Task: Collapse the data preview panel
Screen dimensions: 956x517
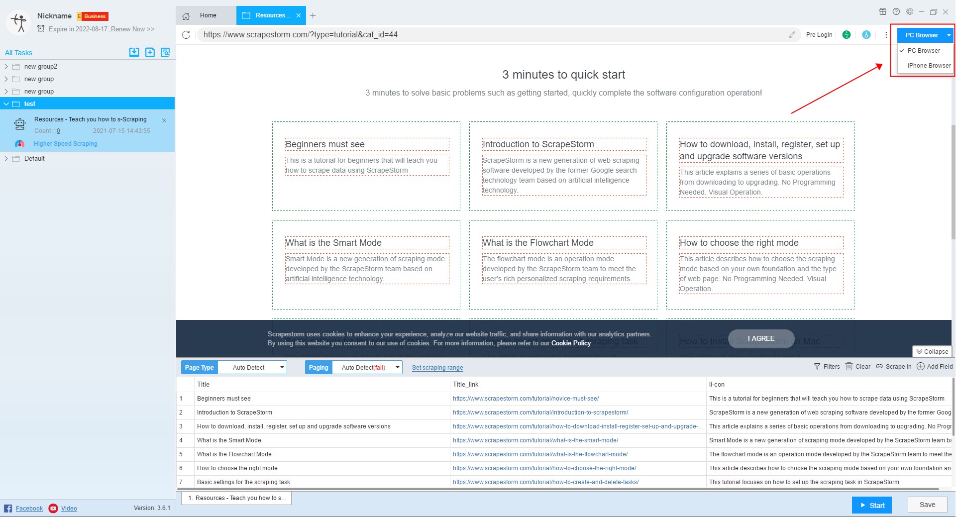Action: point(932,352)
